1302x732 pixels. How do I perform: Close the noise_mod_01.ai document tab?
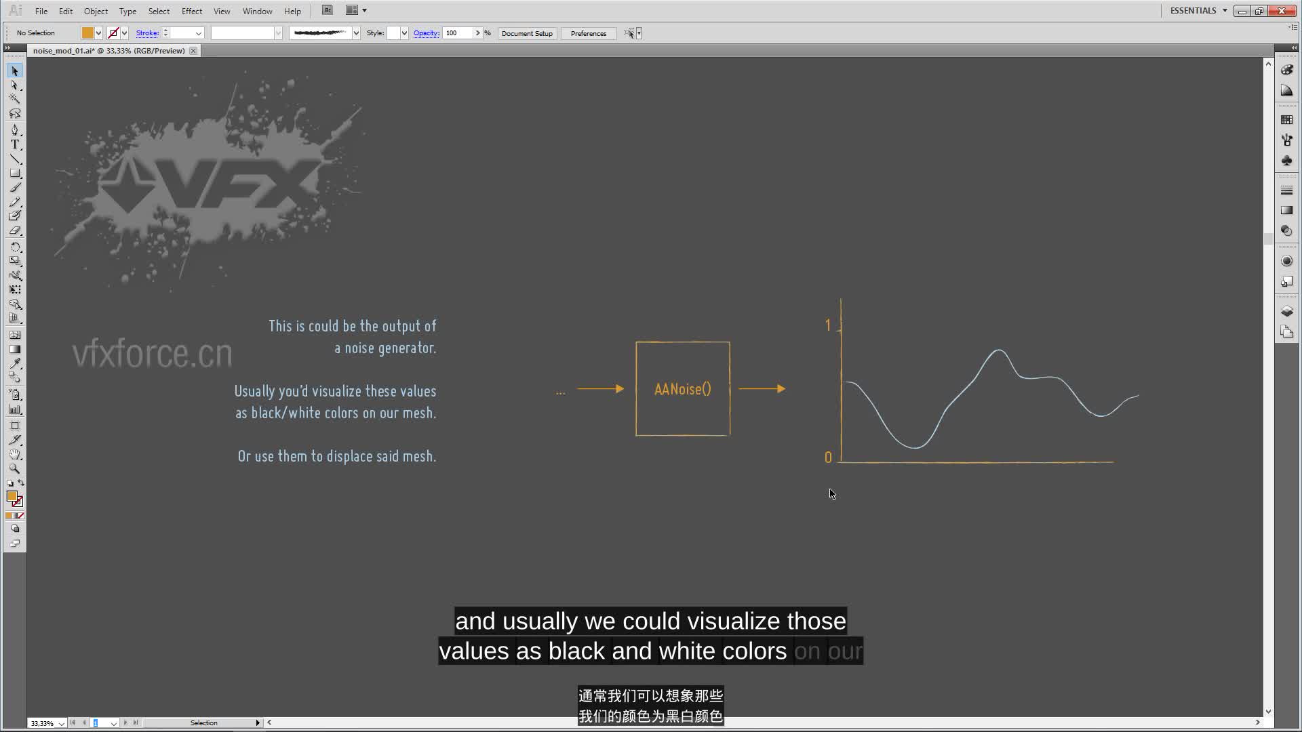coord(193,51)
